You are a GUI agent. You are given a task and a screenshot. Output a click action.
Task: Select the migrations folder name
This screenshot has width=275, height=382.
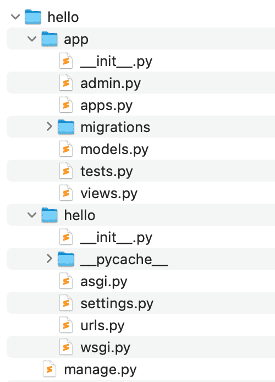click(x=116, y=127)
